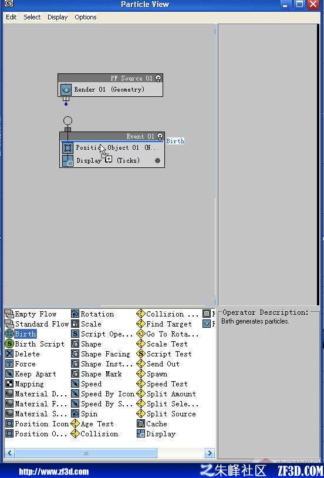324x478 pixels.
Task: Click the Cache operator icon
Action: 140,424
